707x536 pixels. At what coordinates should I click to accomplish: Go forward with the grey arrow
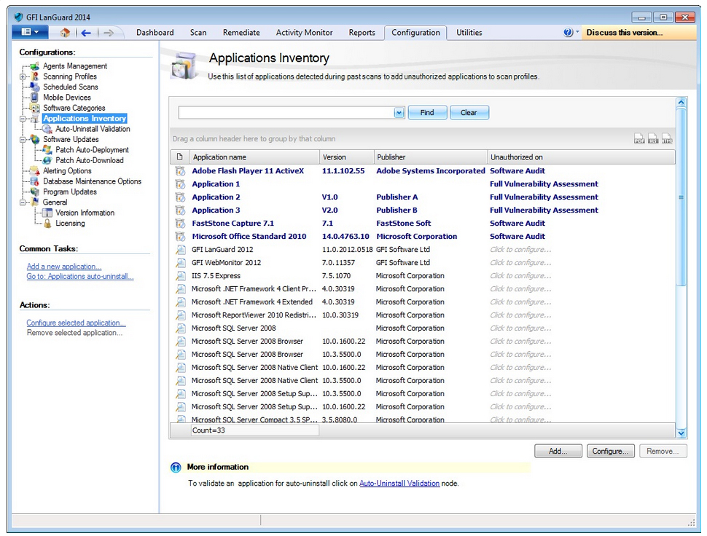coord(108,33)
